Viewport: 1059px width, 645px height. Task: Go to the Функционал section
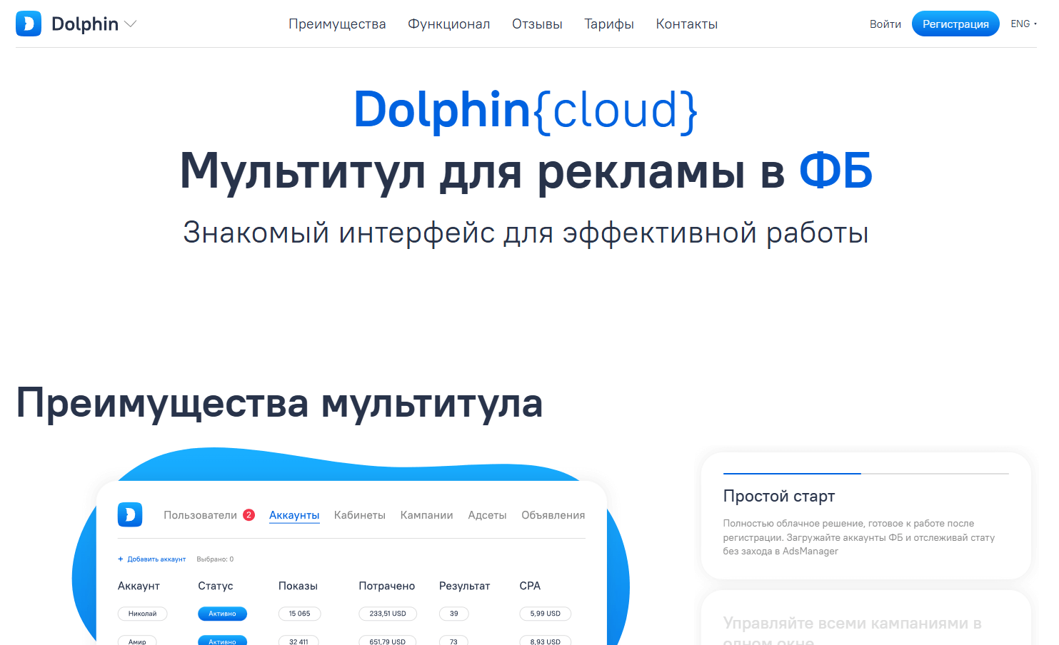pos(448,24)
